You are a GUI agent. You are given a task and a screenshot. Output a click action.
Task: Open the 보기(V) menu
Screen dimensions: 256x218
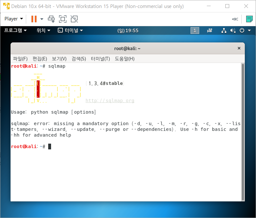59,59
